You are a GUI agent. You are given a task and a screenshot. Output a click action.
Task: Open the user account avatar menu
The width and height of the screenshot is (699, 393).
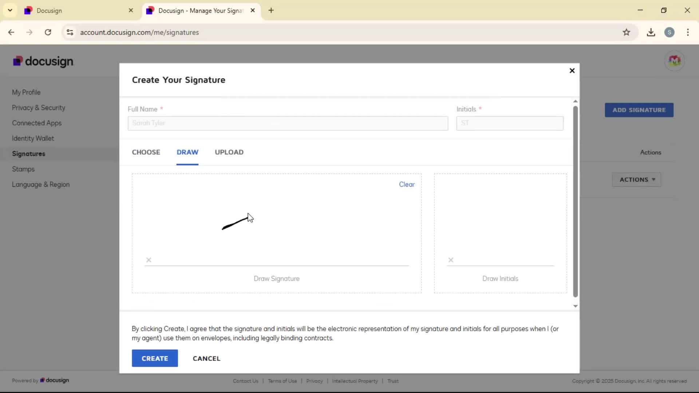(x=674, y=61)
